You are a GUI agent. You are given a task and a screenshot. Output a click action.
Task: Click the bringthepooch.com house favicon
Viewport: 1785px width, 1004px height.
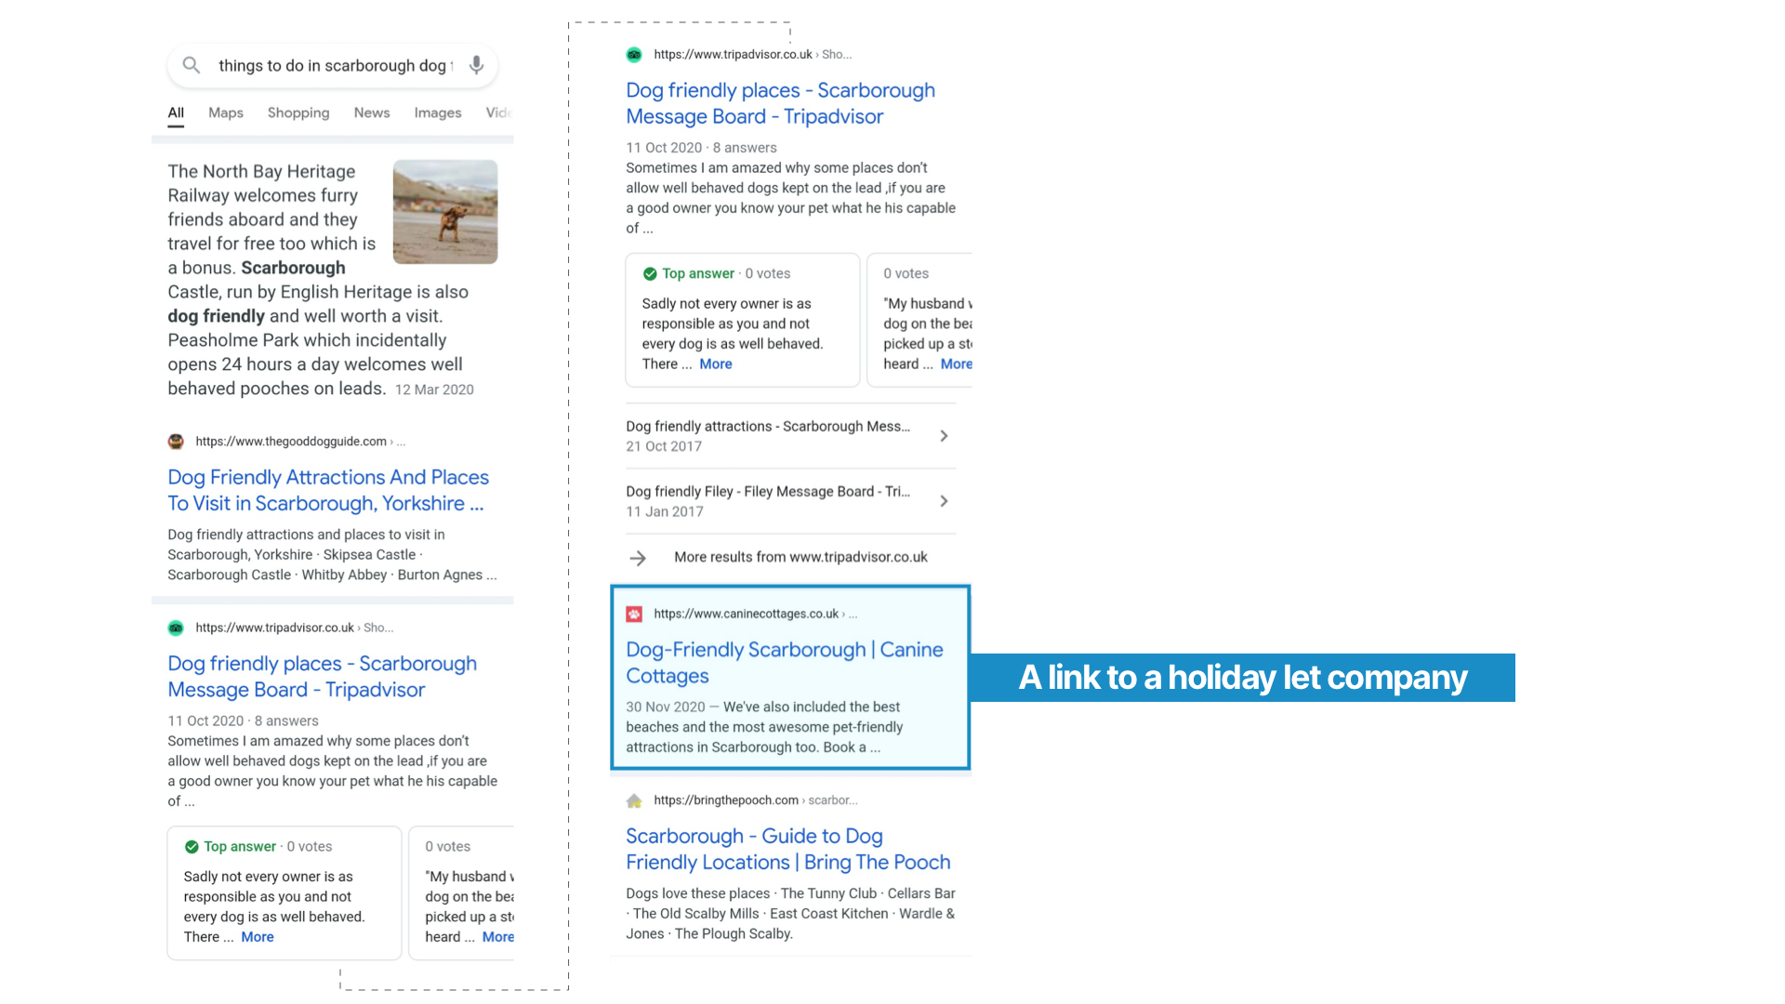tap(634, 800)
